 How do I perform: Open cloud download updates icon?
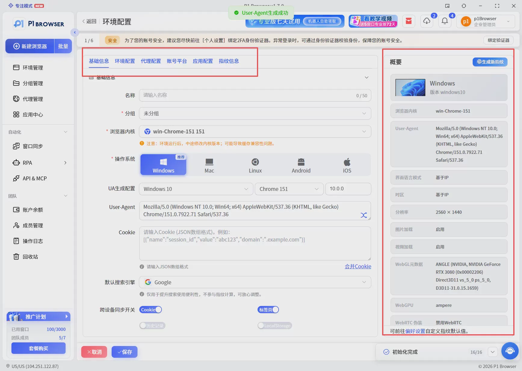427,21
